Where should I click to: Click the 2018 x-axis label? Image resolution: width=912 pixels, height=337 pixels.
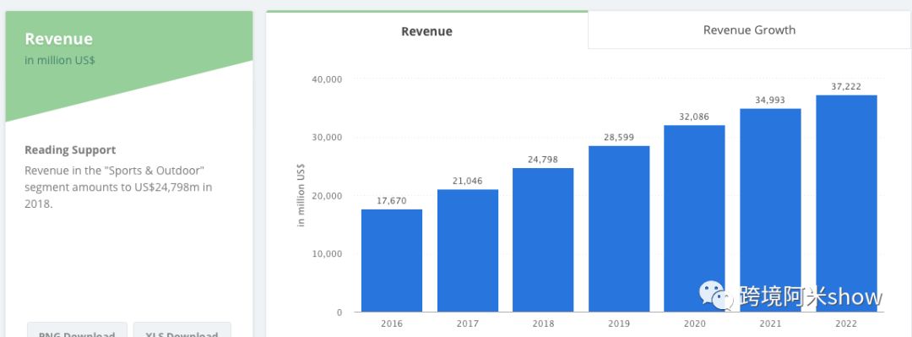coord(543,323)
